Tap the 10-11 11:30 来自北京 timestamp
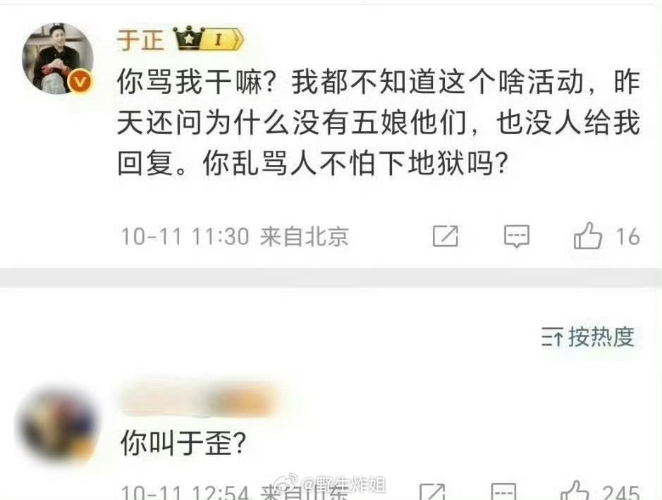The width and height of the screenshot is (662, 500). (x=235, y=236)
